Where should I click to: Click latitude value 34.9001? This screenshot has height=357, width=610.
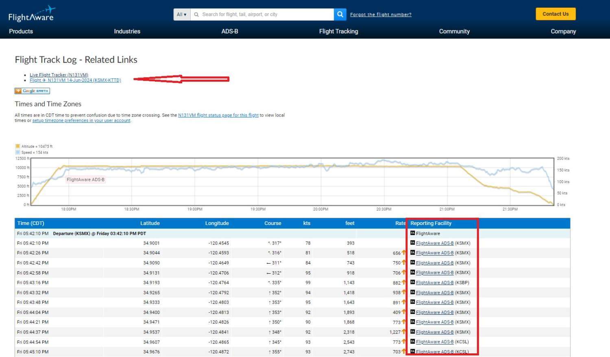point(151,243)
